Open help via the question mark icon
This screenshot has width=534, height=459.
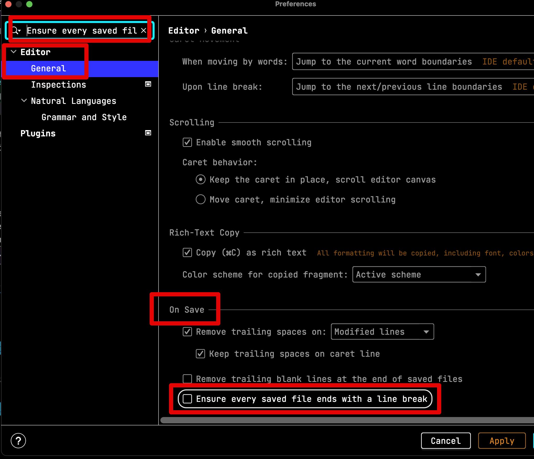coord(18,441)
